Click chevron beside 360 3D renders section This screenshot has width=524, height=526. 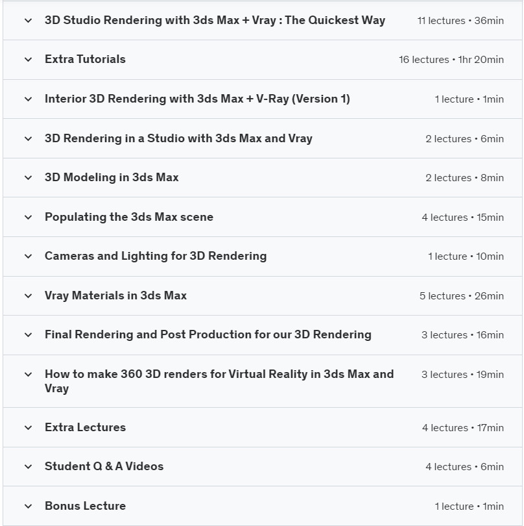pos(29,375)
